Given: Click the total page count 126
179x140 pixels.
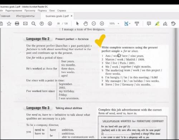Looking at the screenshot, I should pos(66,24).
